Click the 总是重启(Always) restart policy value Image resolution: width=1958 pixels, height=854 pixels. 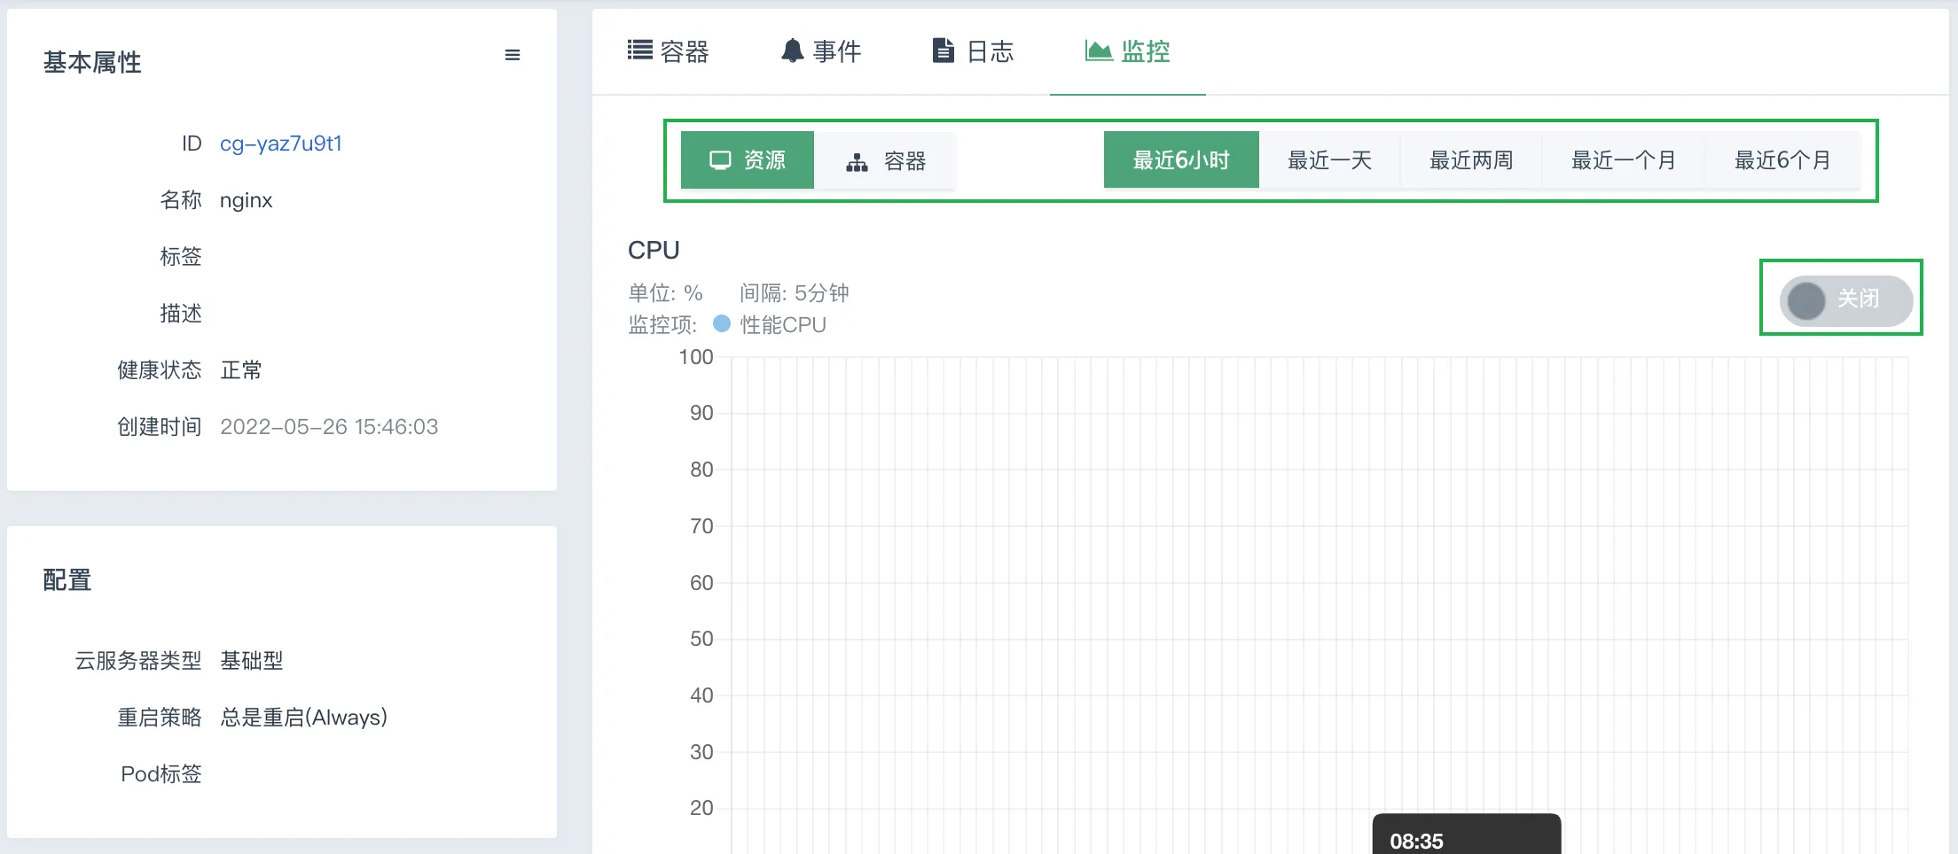click(x=304, y=718)
